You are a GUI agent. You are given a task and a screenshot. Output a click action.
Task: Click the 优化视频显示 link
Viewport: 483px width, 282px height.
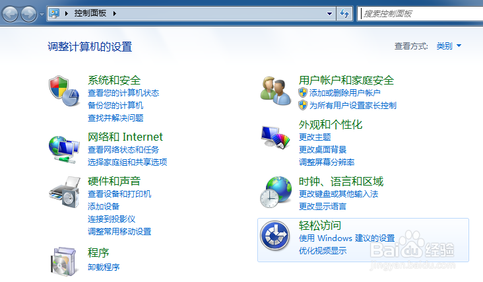(323, 251)
